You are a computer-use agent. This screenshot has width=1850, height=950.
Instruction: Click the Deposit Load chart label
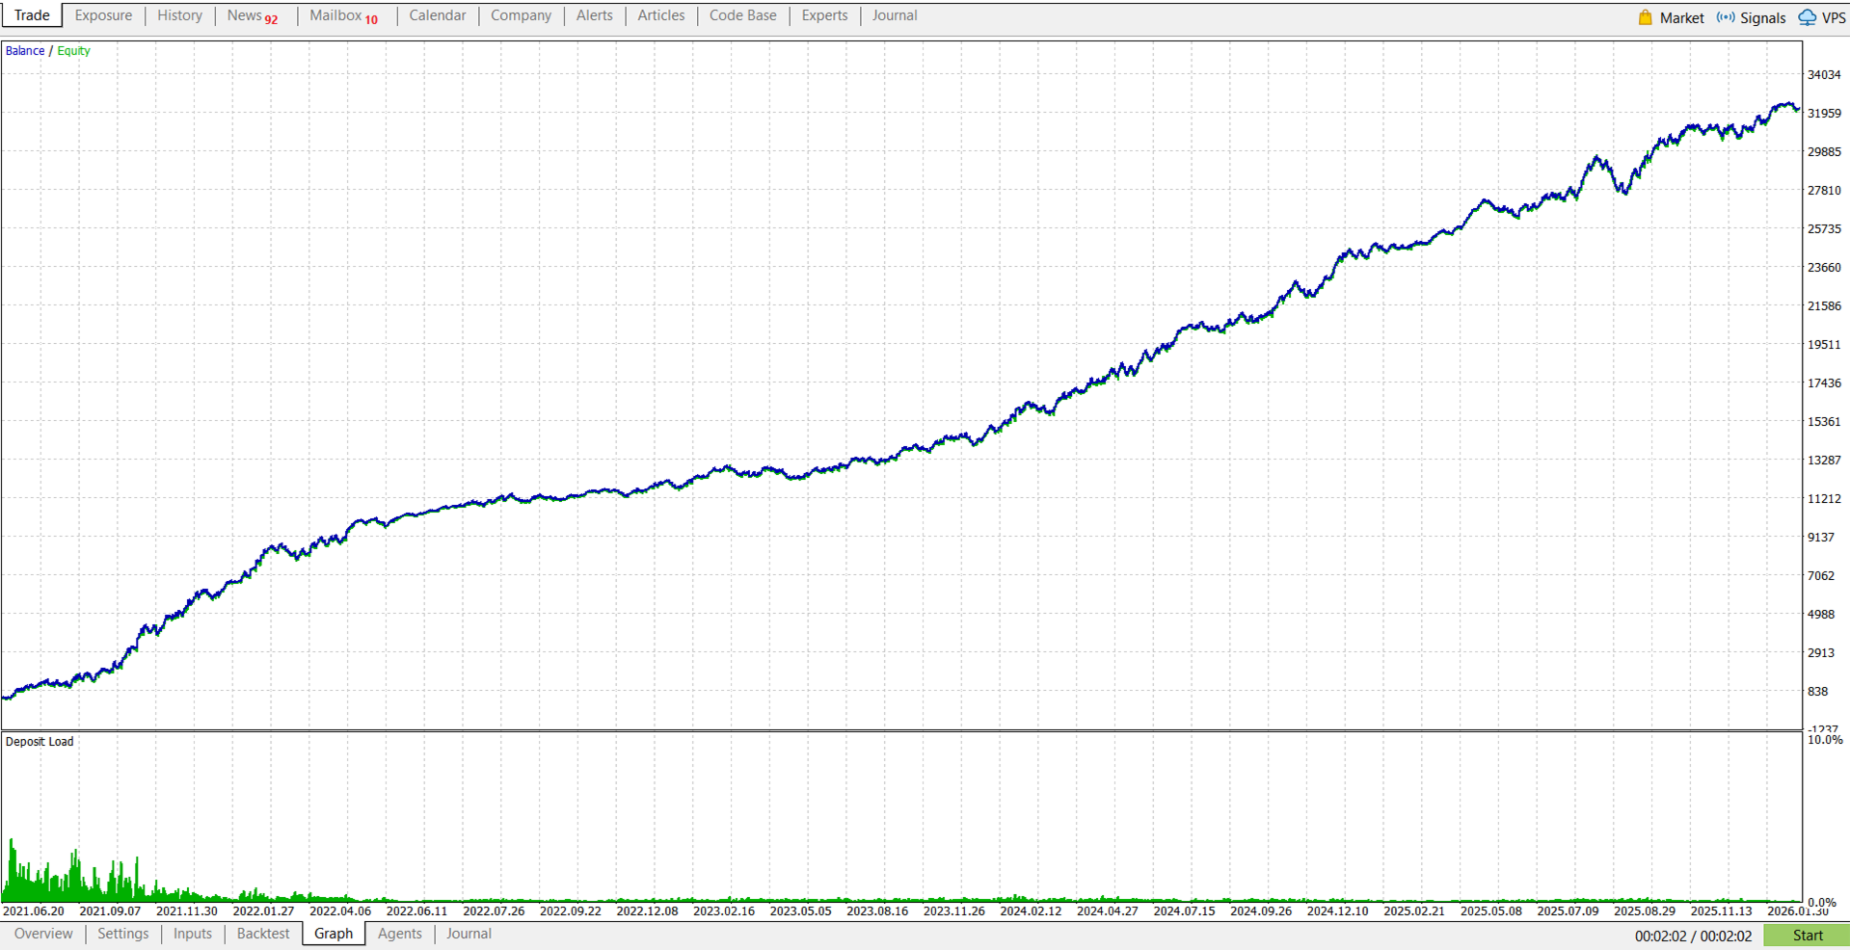[40, 742]
